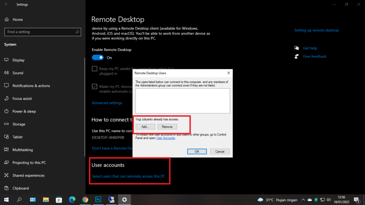Viewport: 365px width, 205px height.
Task: Close the Remote Desktop Users dialog
Action: 228,73
